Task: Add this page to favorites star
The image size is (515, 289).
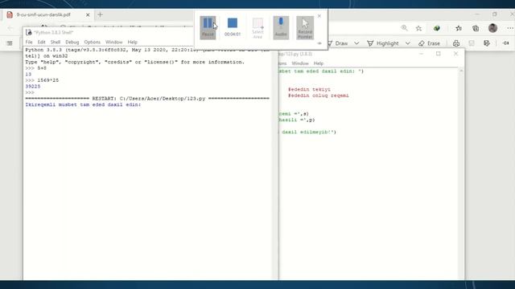Action: [x=418, y=29]
